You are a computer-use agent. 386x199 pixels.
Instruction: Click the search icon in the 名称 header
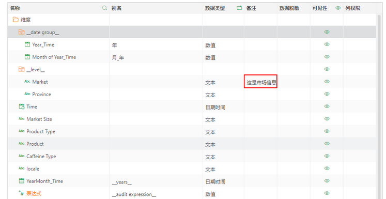pos(104,8)
